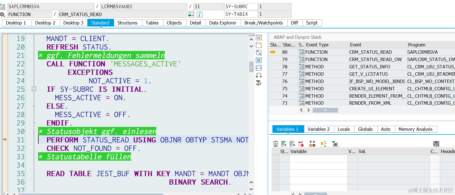
Task: Open the Locals variables tab
Action: (344, 129)
